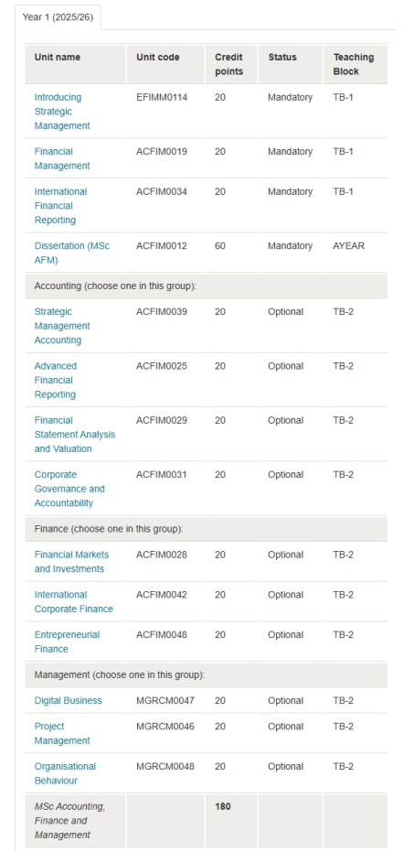The height and width of the screenshot is (852, 403).
Task: Open Dissertation (MSc AFM) unit link
Action: [x=71, y=253]
